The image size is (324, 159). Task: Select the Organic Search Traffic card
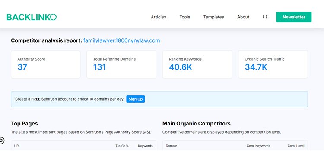273,64
